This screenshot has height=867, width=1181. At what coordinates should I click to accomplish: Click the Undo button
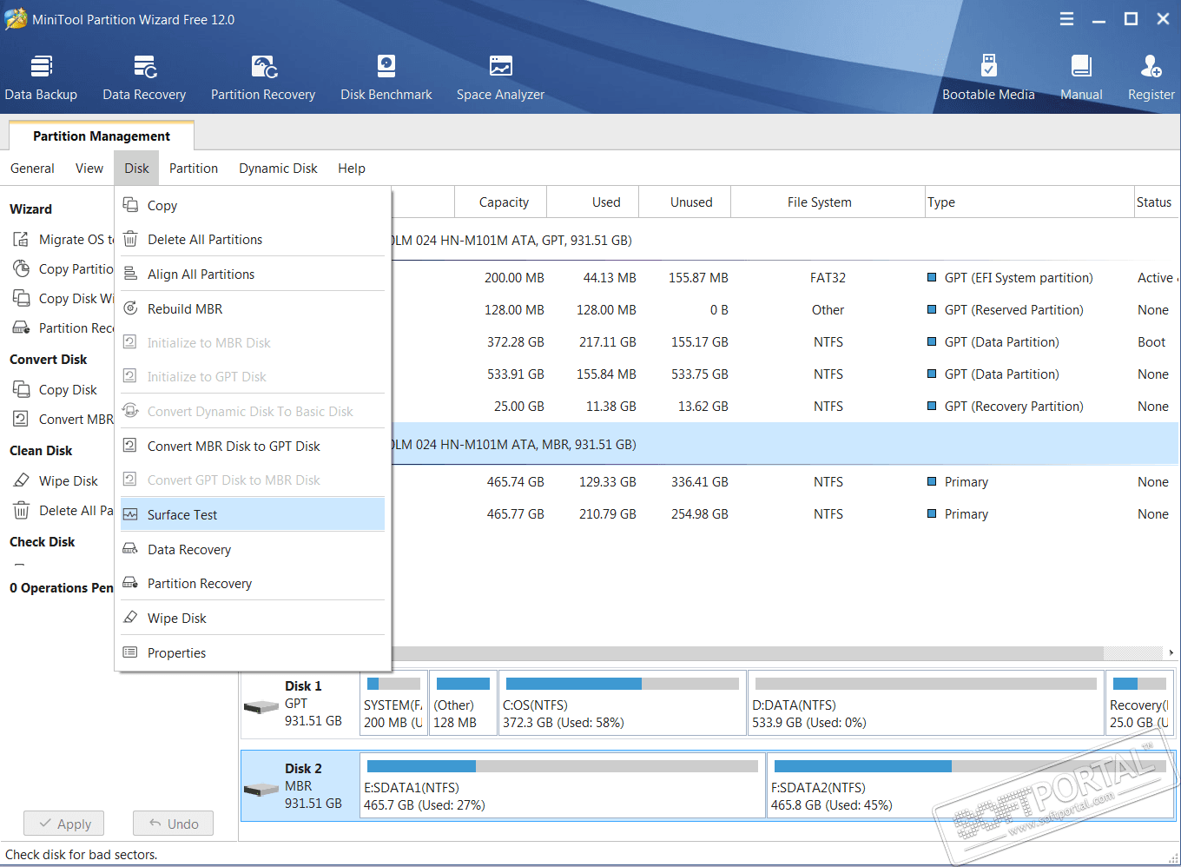[x=173, y=824]
